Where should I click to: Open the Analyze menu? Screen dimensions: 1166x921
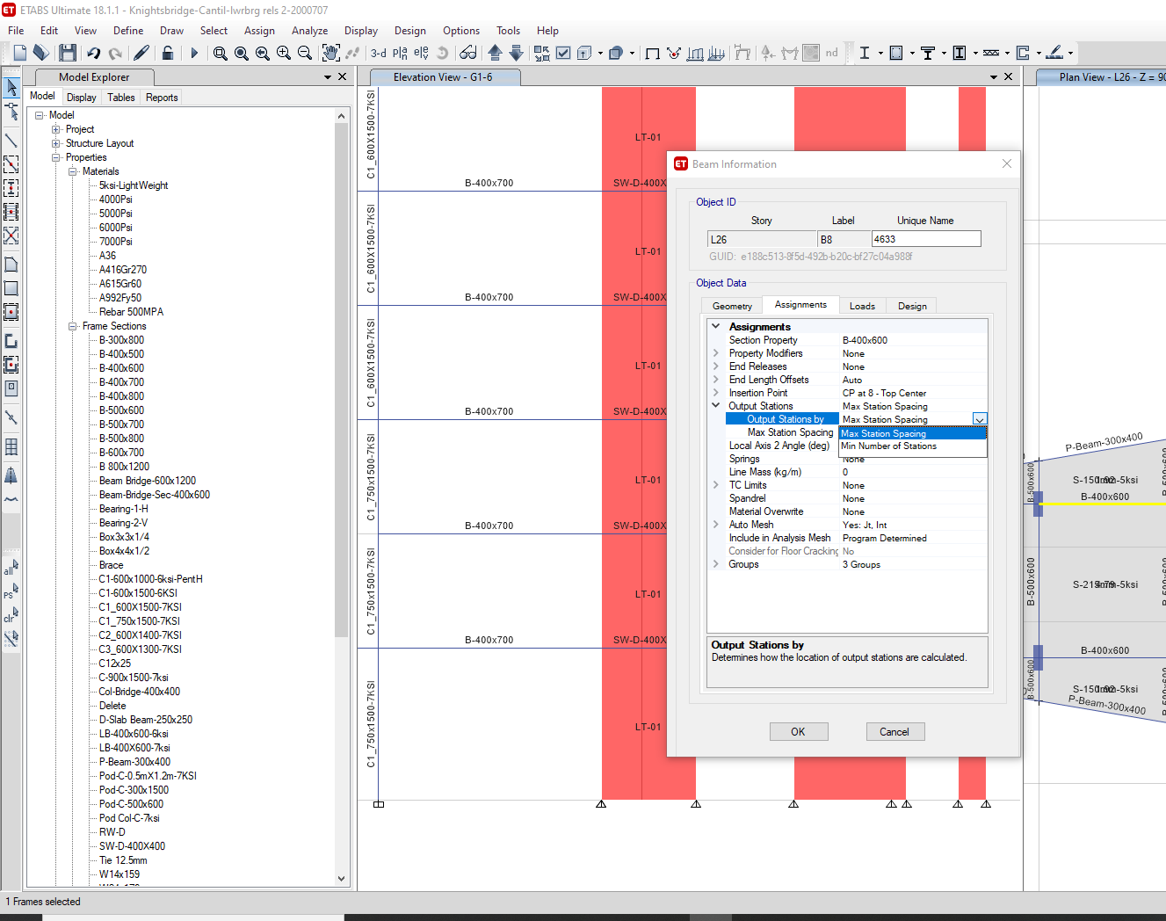309,31
